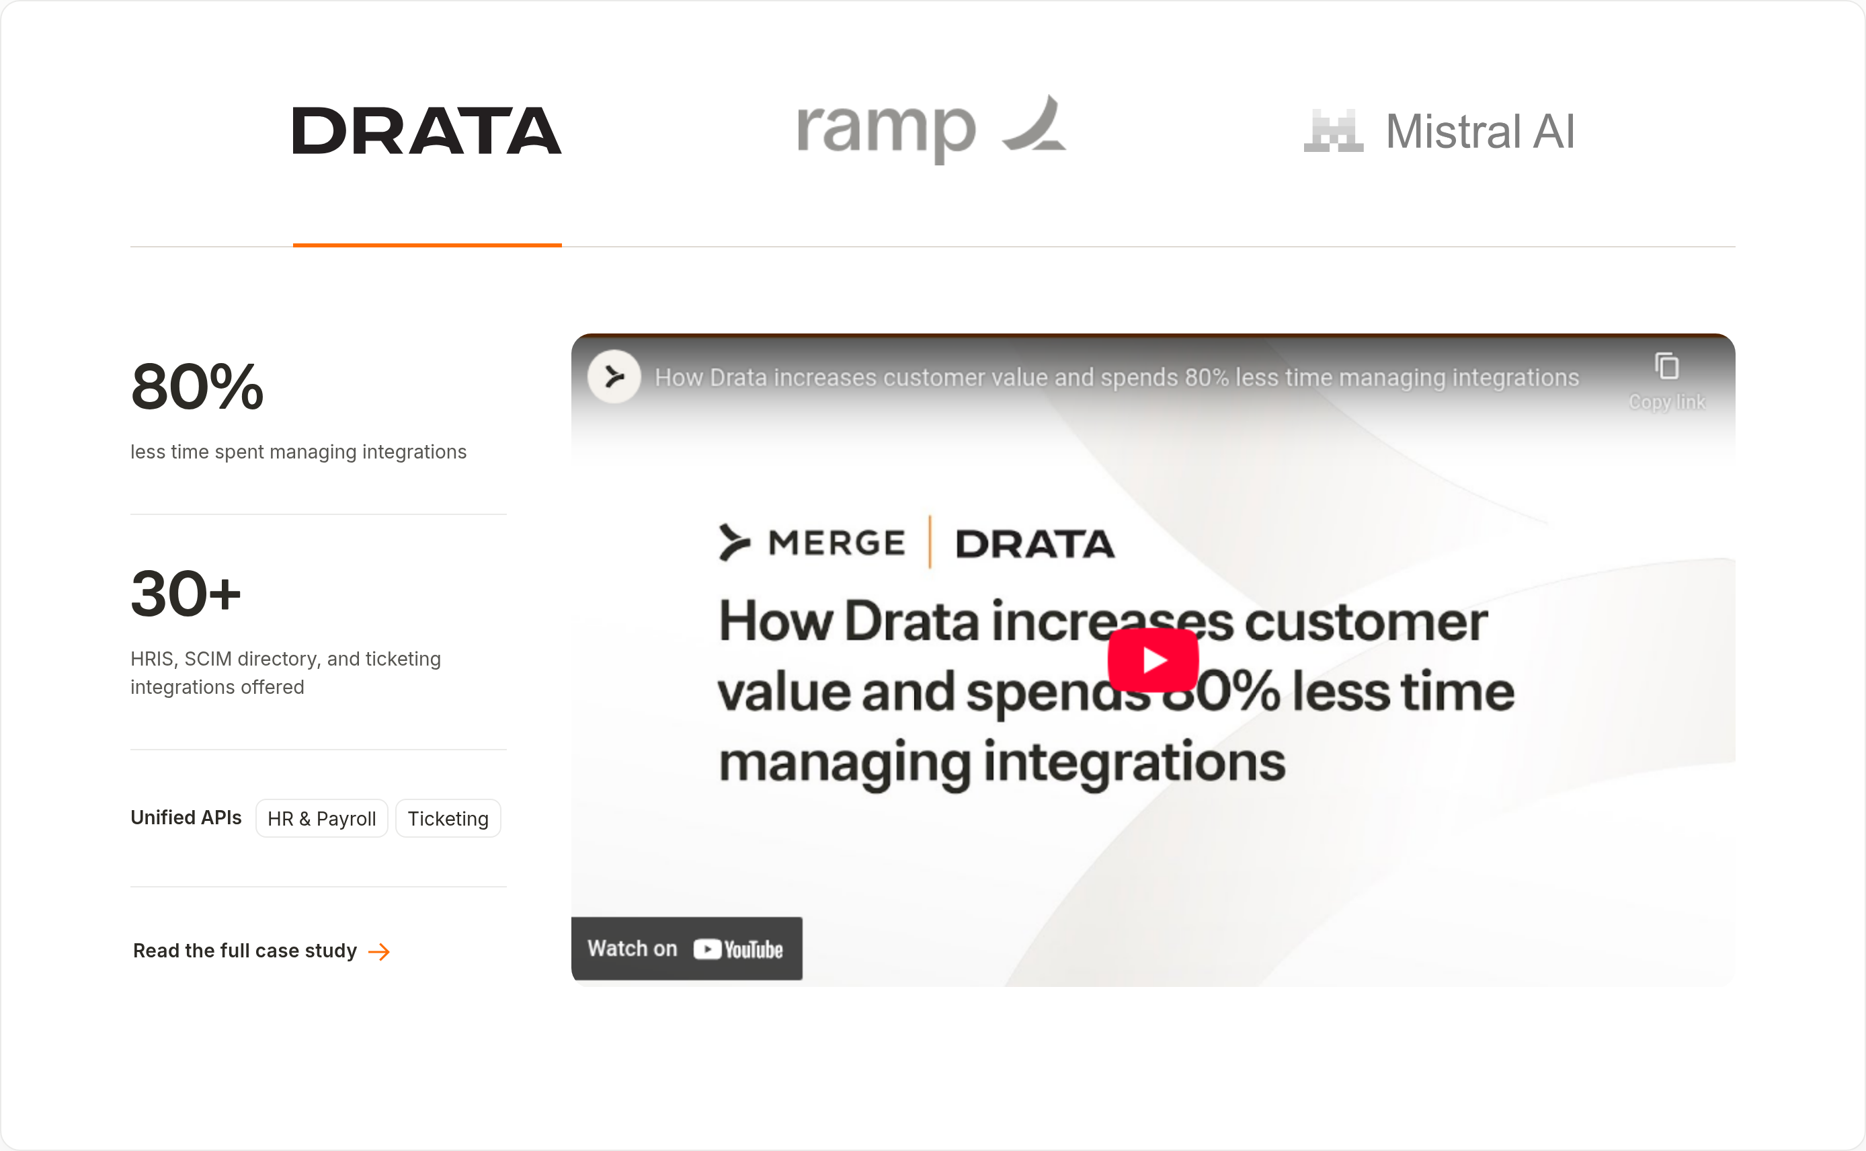This screenshot has height=1151, width=1866.
Task: Click the Ticketing tag
Action: [x=448, y=818]
